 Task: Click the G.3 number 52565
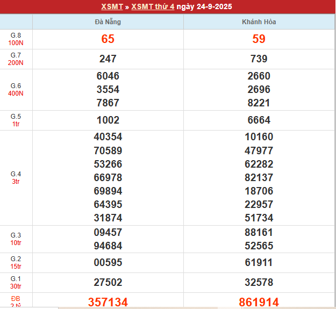259,246
